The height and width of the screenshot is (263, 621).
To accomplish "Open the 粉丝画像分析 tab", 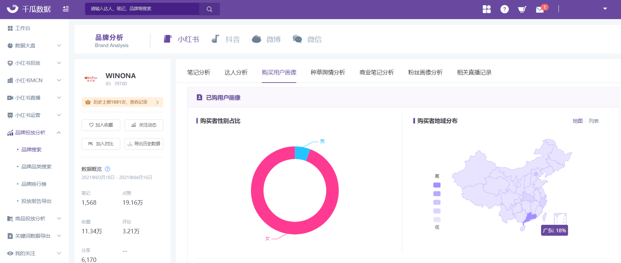I will [x=425, y=73].
